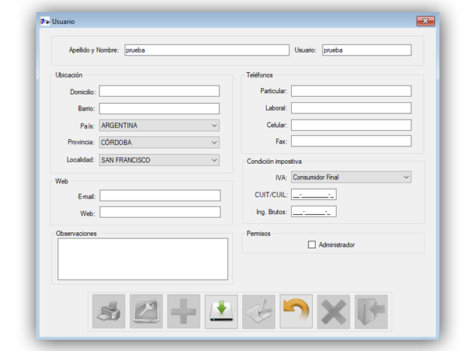The width and height of the screenshot is (467, 351).
Task: Click the edit pencil icon button
Action: (259, 311)
